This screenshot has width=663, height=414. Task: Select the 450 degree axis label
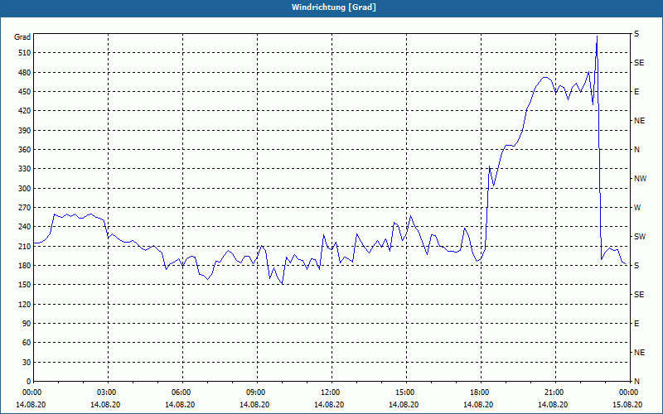point(24,92)
